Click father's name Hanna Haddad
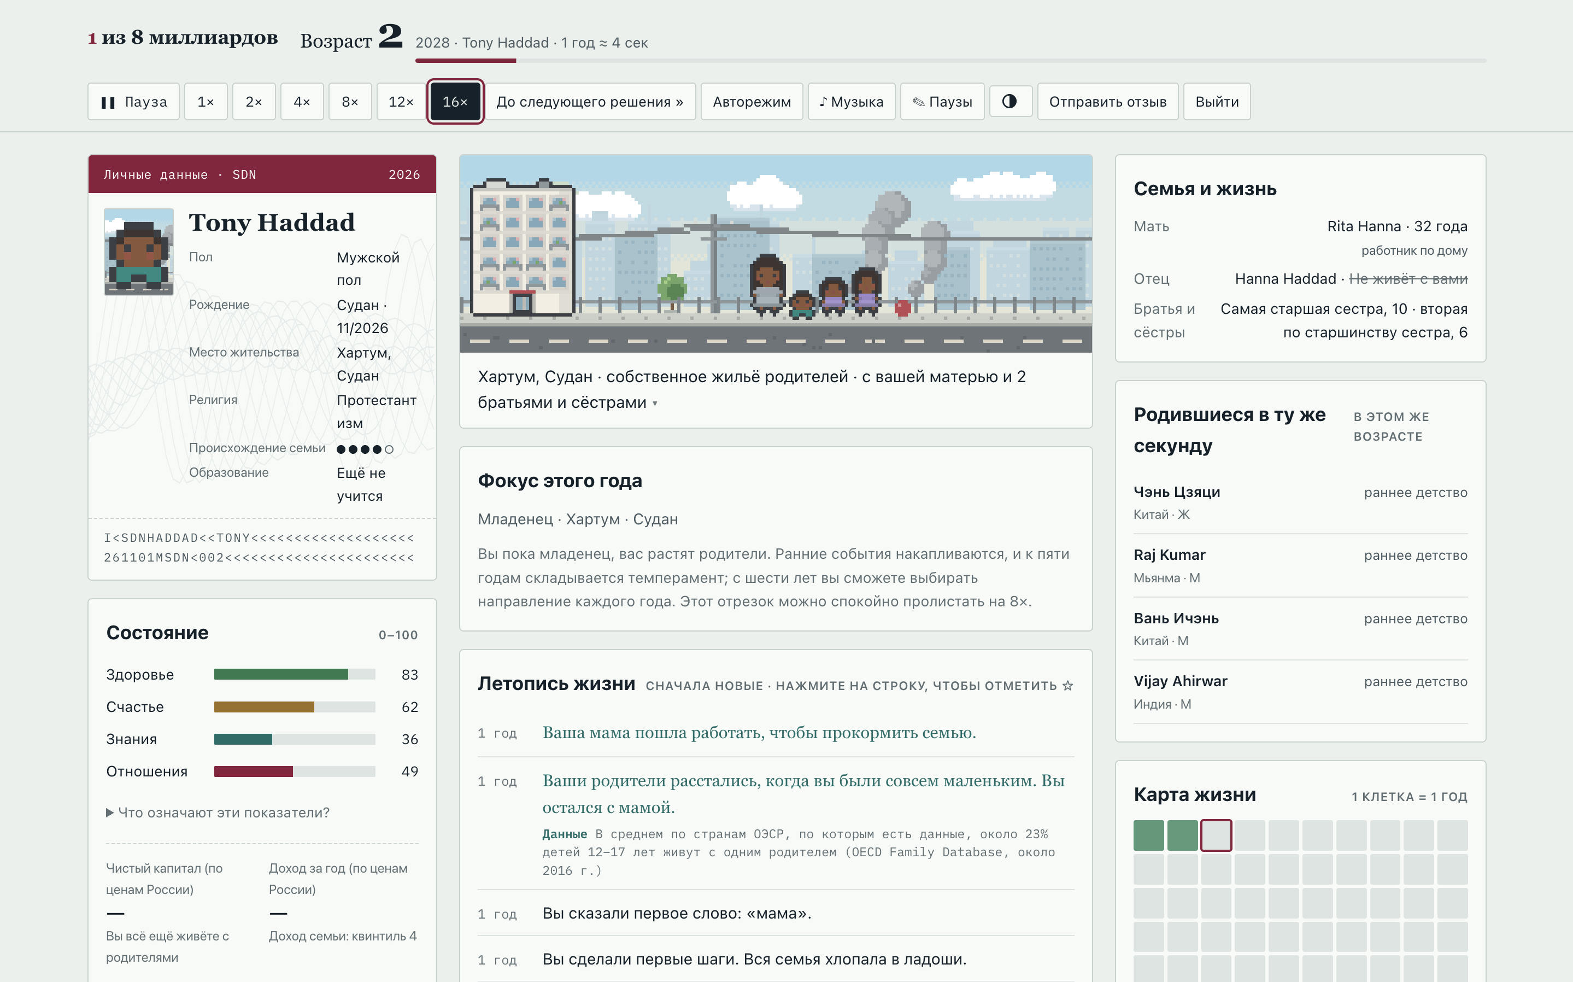Image resolution: width=1573 pixels, height=982 pixels. point(1285,279)
